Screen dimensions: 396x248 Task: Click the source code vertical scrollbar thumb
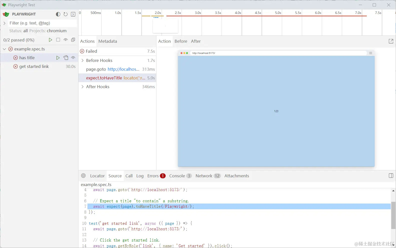coord(393,215)
